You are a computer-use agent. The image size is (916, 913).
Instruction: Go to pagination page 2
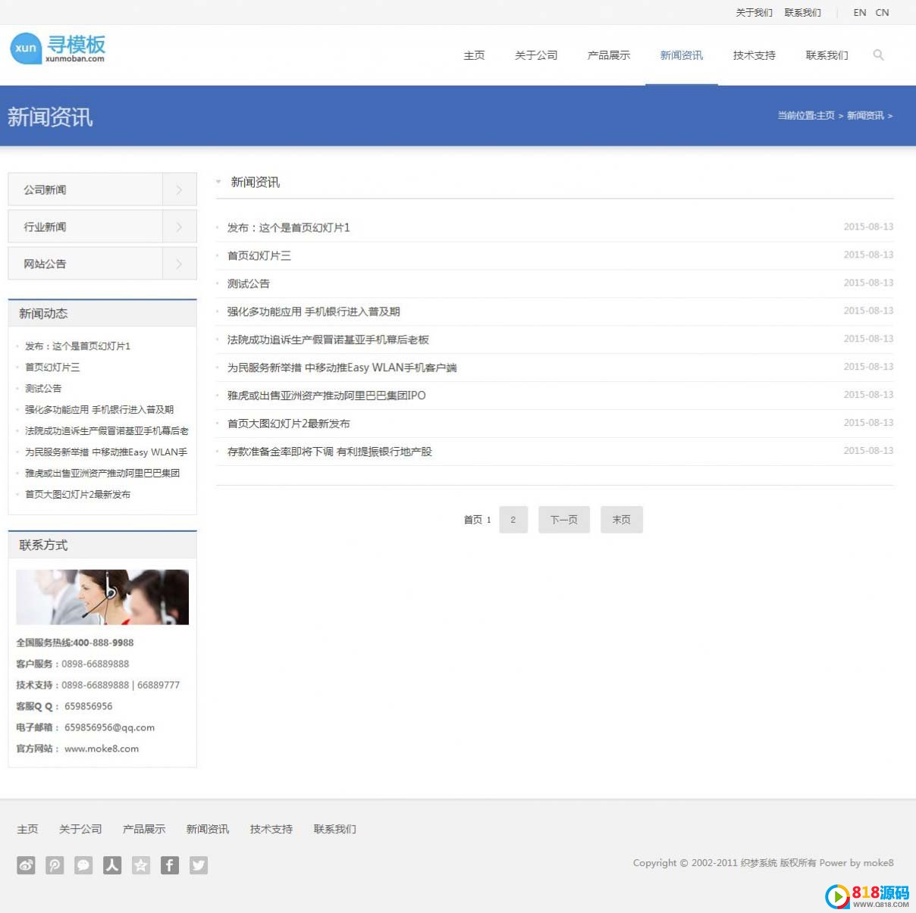[513, 520]
